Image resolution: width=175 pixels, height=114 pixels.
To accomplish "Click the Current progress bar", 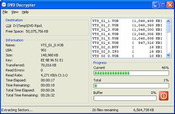I will [x=131, y=73].
